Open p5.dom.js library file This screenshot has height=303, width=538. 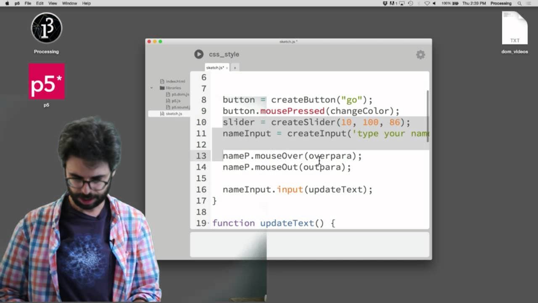(x=180, y=94)
